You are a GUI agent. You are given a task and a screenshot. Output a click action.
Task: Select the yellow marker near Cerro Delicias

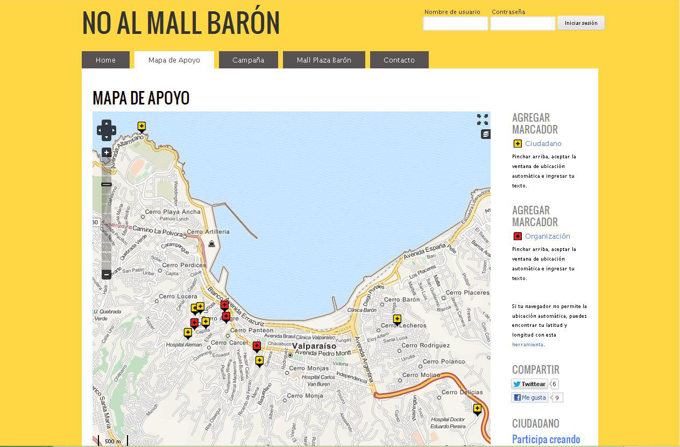coord(477,409)
